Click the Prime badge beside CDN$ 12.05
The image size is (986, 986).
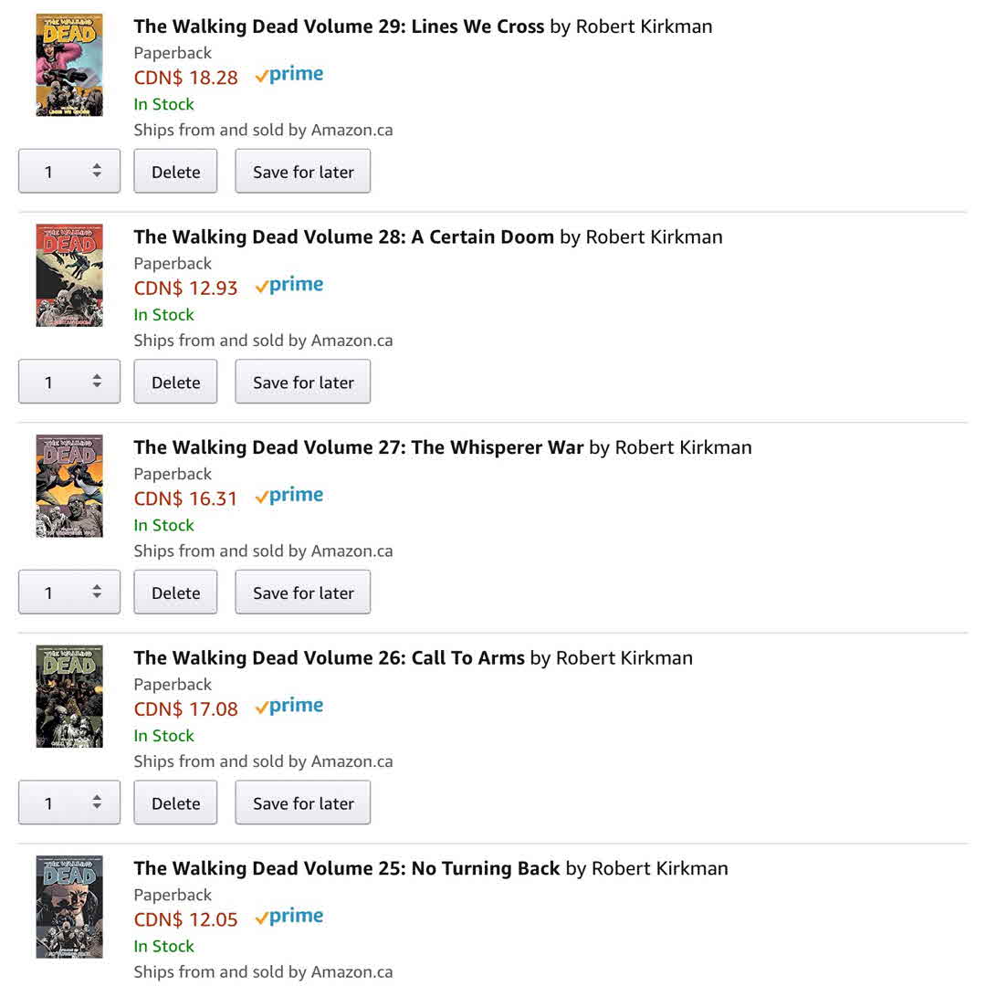(289, 918)
